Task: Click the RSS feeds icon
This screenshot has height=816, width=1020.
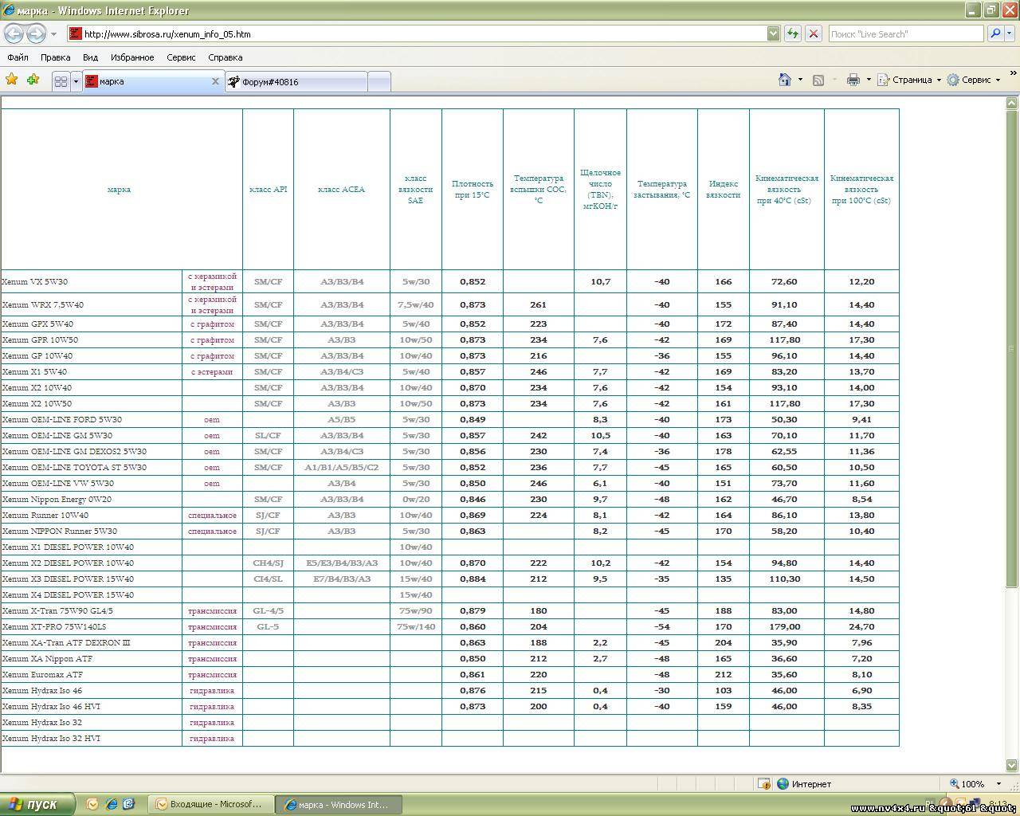Action: [818, 80]
